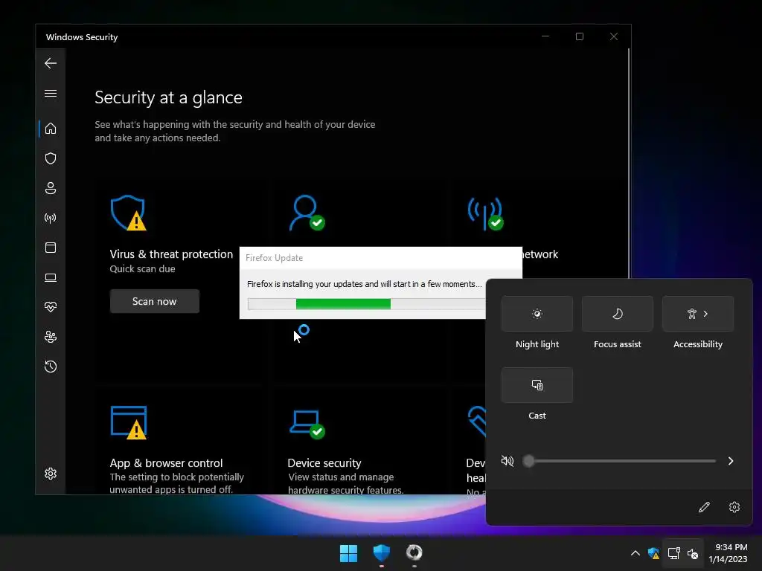Open Family options icon in sidebar
This screenshot has height=571, width=762.
[51, 337]
